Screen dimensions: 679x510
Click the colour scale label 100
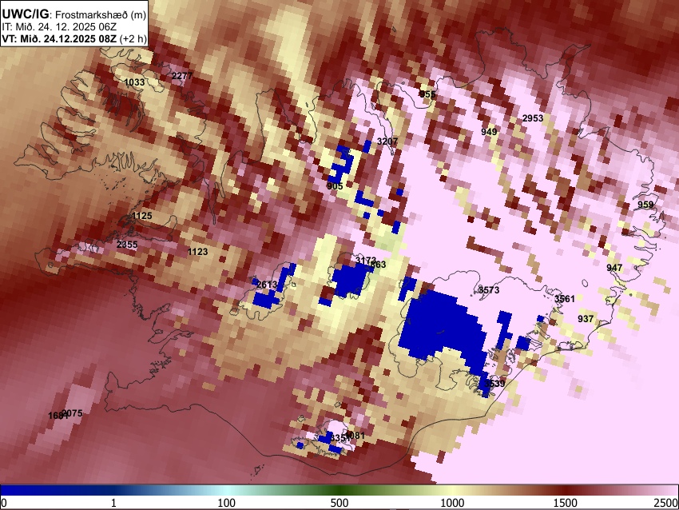tap(226, 503)
